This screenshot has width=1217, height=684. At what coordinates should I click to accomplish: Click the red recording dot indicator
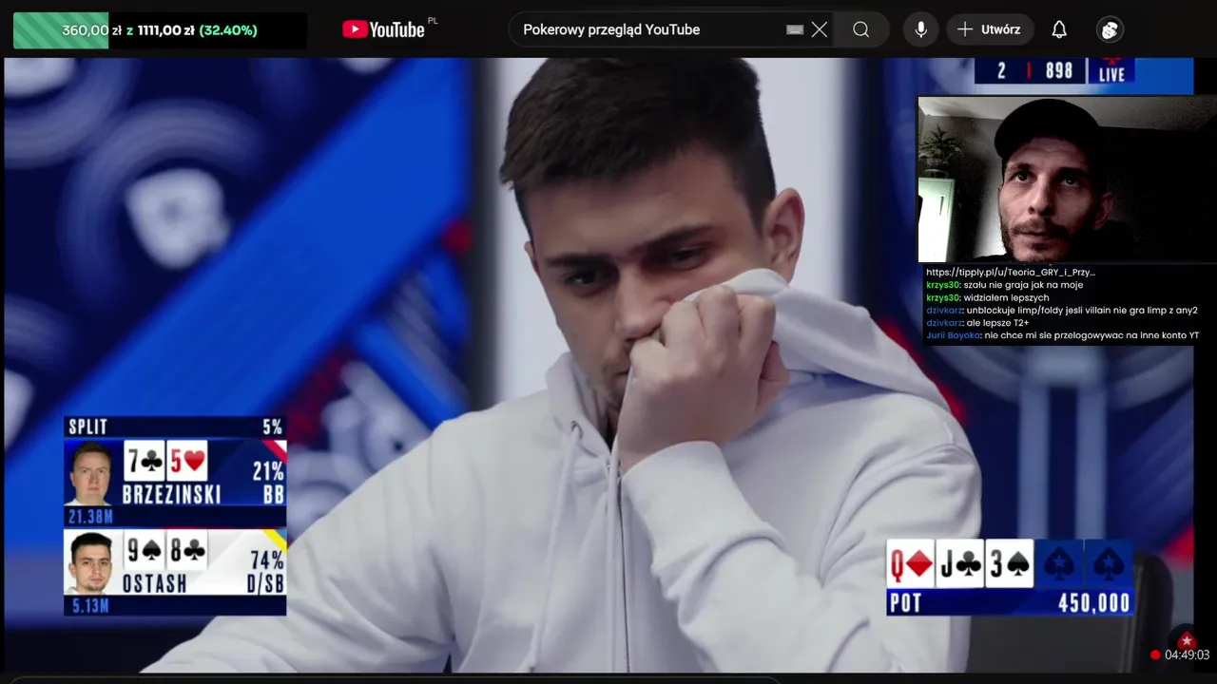[x=1155, y=655]
